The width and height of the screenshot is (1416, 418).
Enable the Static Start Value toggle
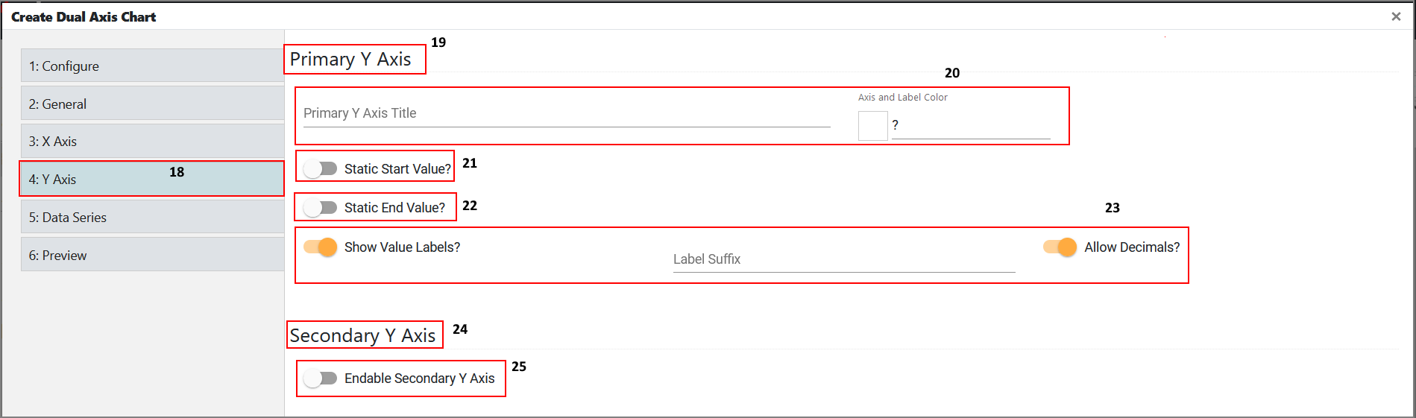click(x=321, y=169)
